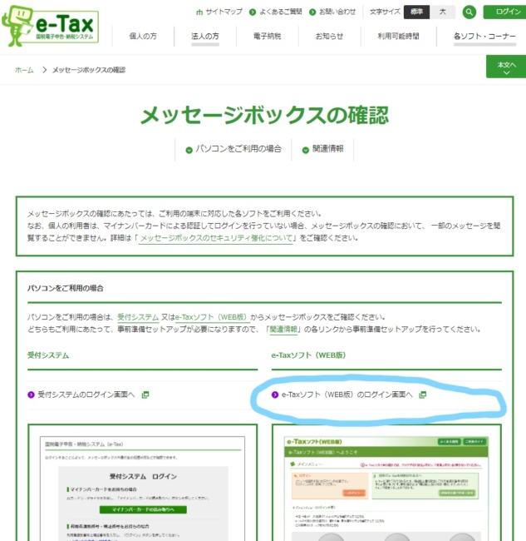The width and height of the screenshot is (526, 541).
Task: Open お知らせ menu
Action: [x=330, y=37]
